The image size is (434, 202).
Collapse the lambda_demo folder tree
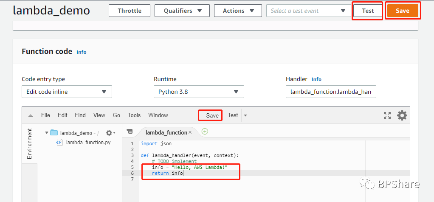[x=46, y=133]
